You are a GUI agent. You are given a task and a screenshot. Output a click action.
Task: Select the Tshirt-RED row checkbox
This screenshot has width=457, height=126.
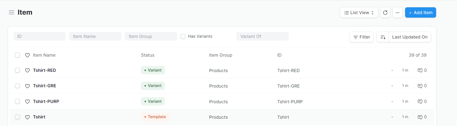tap(17, 70)
